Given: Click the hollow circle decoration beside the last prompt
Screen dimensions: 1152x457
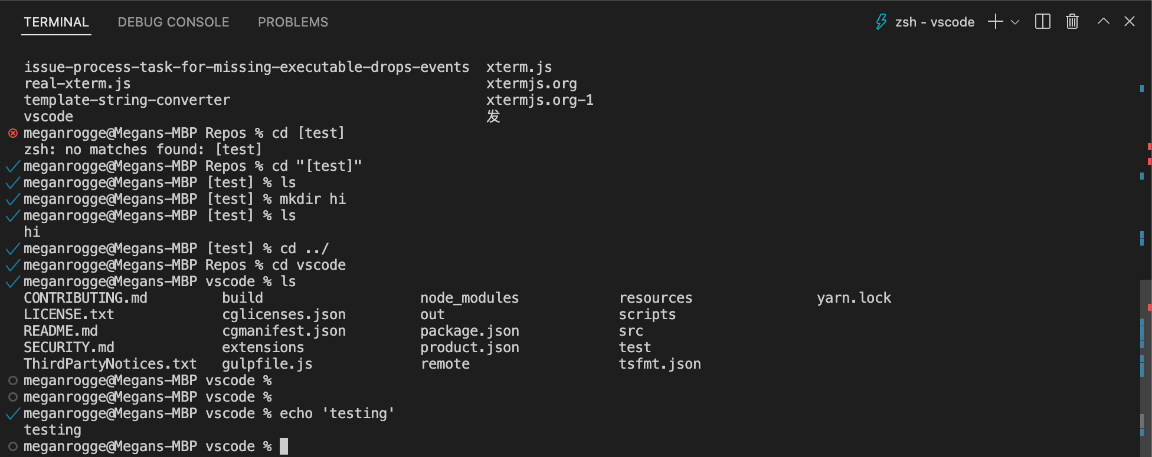Looking at the screenshot, I should (x=12, y=446).
